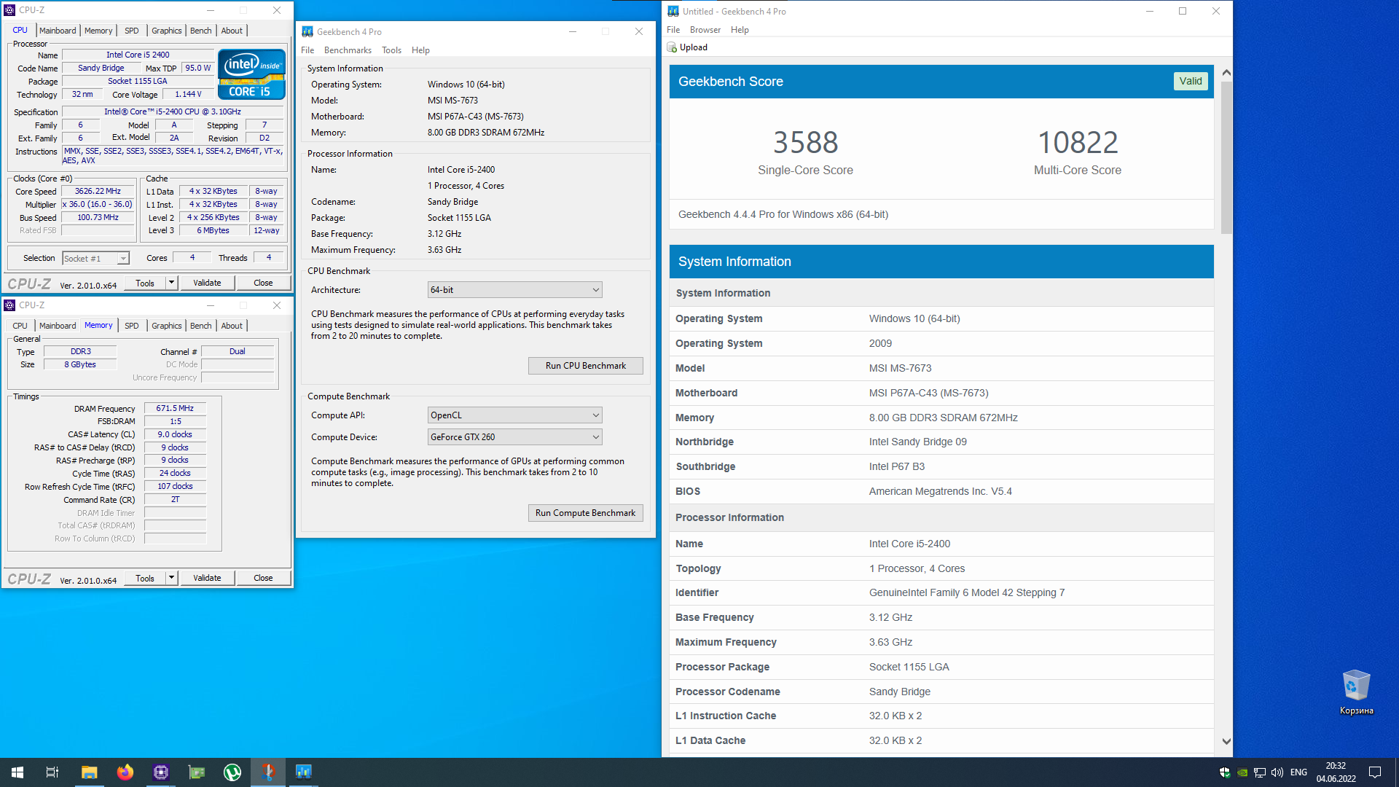Image resolution: width=1399 pixels, height=787 pixels.
Task: Open the graphics card utility taskbar icon
Action: coord(197,772)
